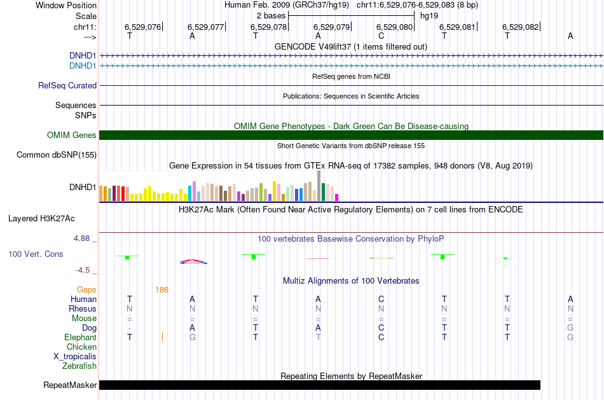Screen dimensions: 604x400
Task: Click the 'H3K27Ac Mark' ENCODE track title
Action: coord(351,210)
